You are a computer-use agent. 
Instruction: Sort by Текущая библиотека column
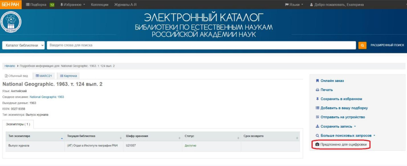click(x=94, y=136)
